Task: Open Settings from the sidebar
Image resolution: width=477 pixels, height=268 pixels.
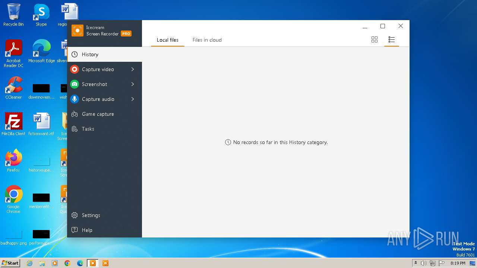Action: pos(104,215)
